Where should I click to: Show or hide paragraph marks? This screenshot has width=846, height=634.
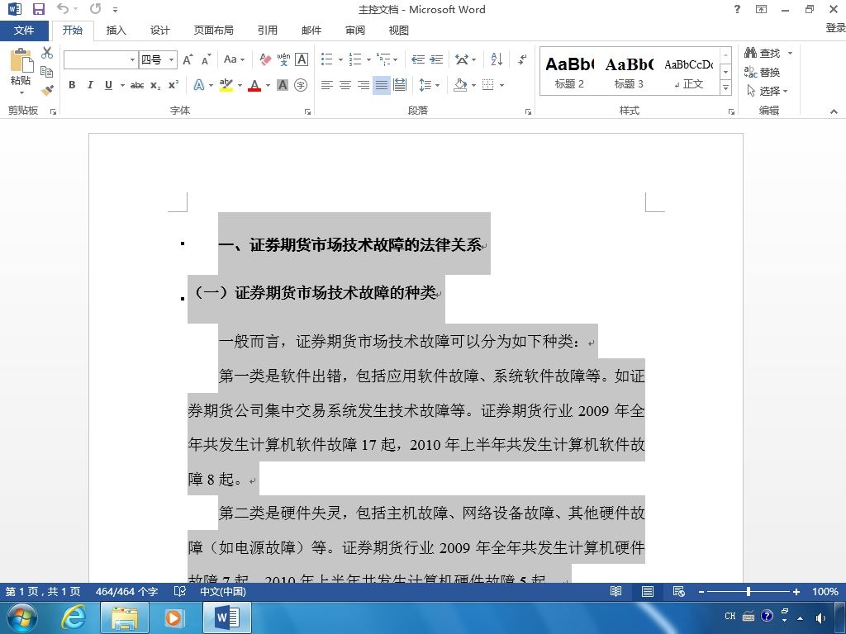[x=522, y=59]
